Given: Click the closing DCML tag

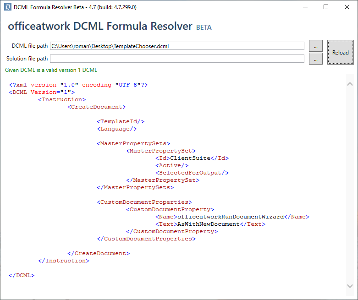Looking at the screenshot, I should 22,275.
